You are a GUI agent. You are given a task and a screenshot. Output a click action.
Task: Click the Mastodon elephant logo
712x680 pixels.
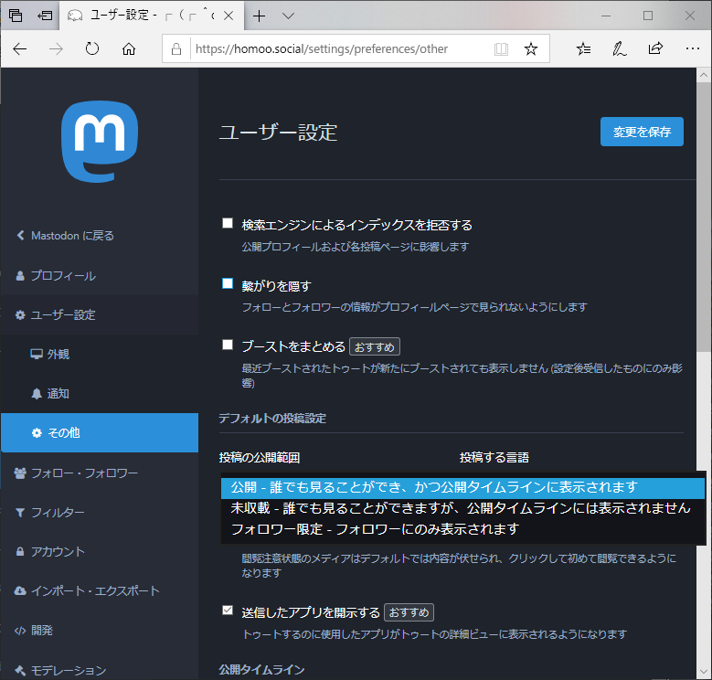click(x=99, y=143)
